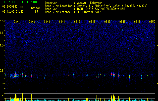Click the kHz axis unit label
The image size is (158, 101).
(2, 20)
